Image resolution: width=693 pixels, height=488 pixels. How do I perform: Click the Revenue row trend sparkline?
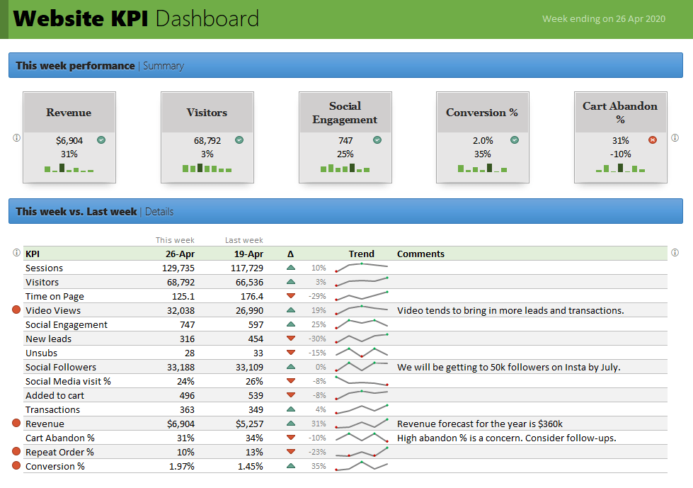point(362,424)
